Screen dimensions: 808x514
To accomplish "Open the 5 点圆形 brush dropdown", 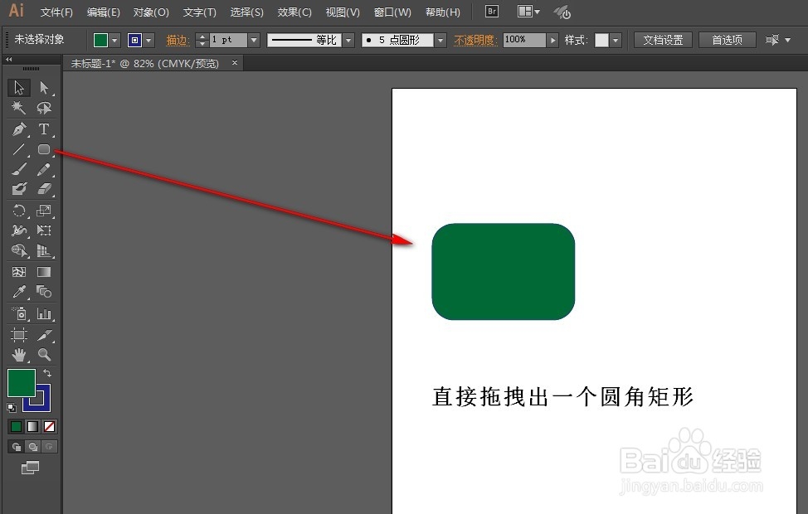I will pos(440,39).
